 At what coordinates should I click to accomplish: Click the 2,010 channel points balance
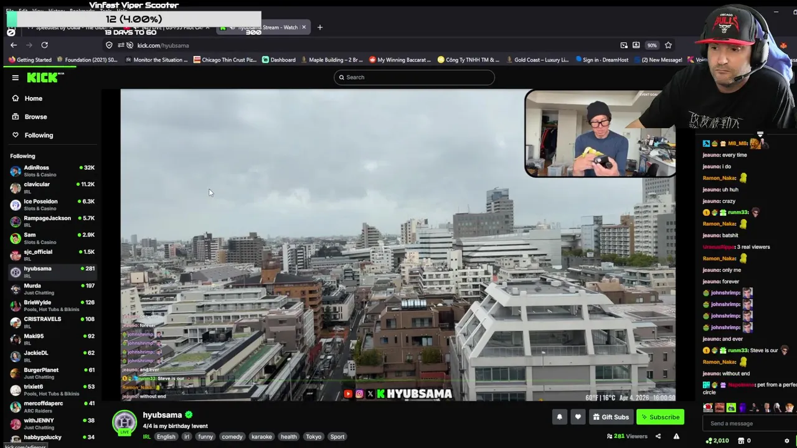(717, 441)
